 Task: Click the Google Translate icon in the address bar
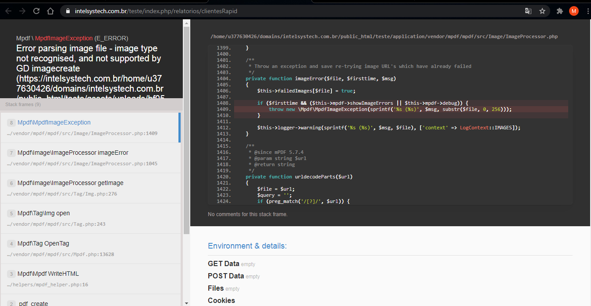click(x=528, y=11)
